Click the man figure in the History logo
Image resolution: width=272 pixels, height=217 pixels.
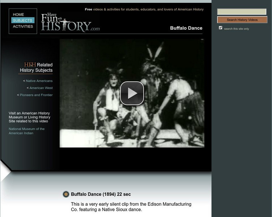click(64, 24)
